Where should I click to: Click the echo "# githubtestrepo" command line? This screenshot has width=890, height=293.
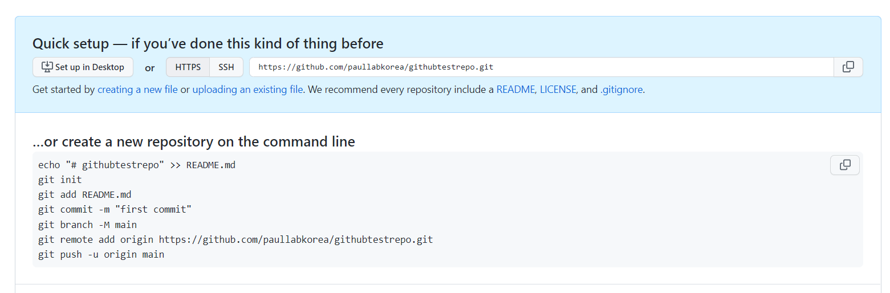(137, 165)
